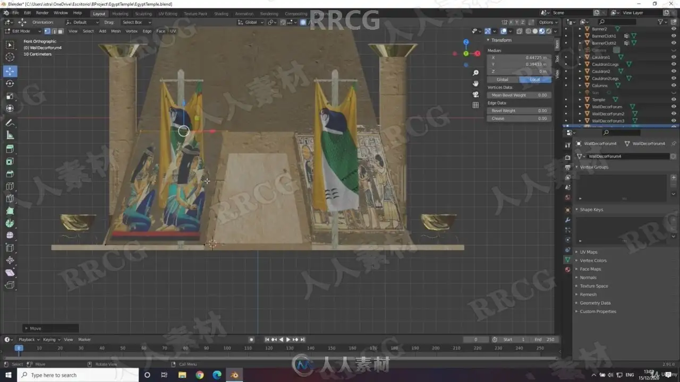Screen dimensions: 680x382
Task: Toggle camera view icon in viewport
Action: pyautogui.click(x=475, y=94)
